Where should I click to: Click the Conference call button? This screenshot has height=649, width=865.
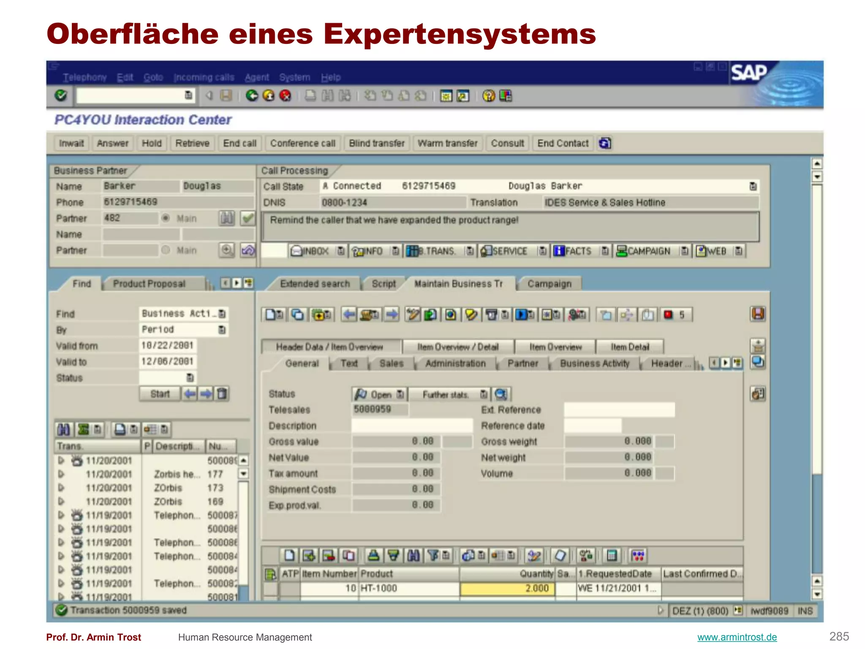coord(303,143)
